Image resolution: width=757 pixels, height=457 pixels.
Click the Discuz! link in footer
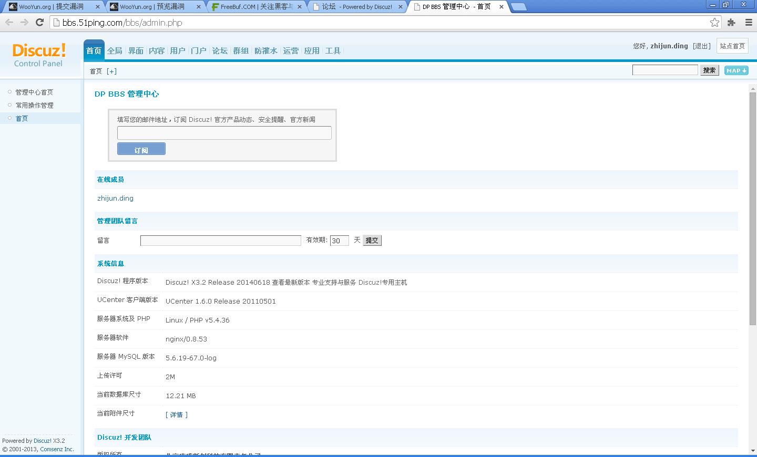click(x=43, y=441)
